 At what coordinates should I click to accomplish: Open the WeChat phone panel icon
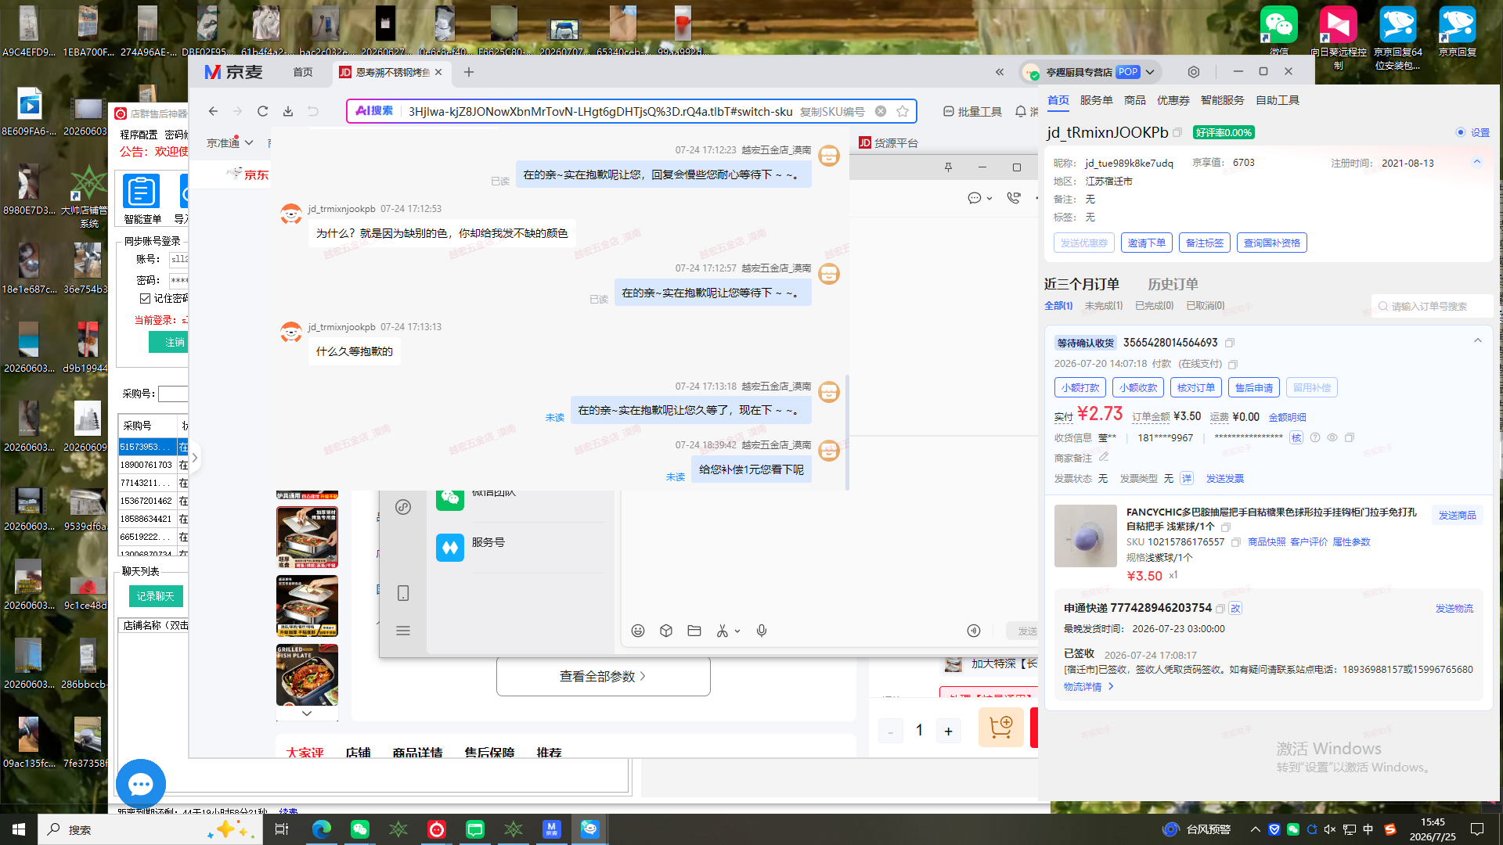point(403,593)
